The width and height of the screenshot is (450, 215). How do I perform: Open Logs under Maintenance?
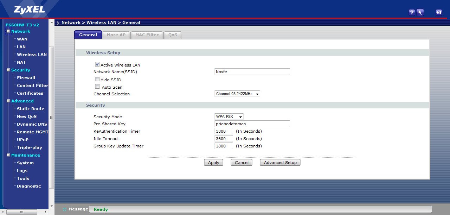[22, 171]
